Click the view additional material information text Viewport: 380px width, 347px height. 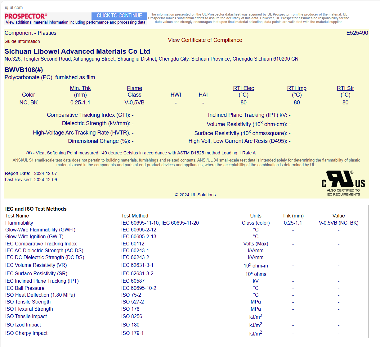click(x=75, y=22)
